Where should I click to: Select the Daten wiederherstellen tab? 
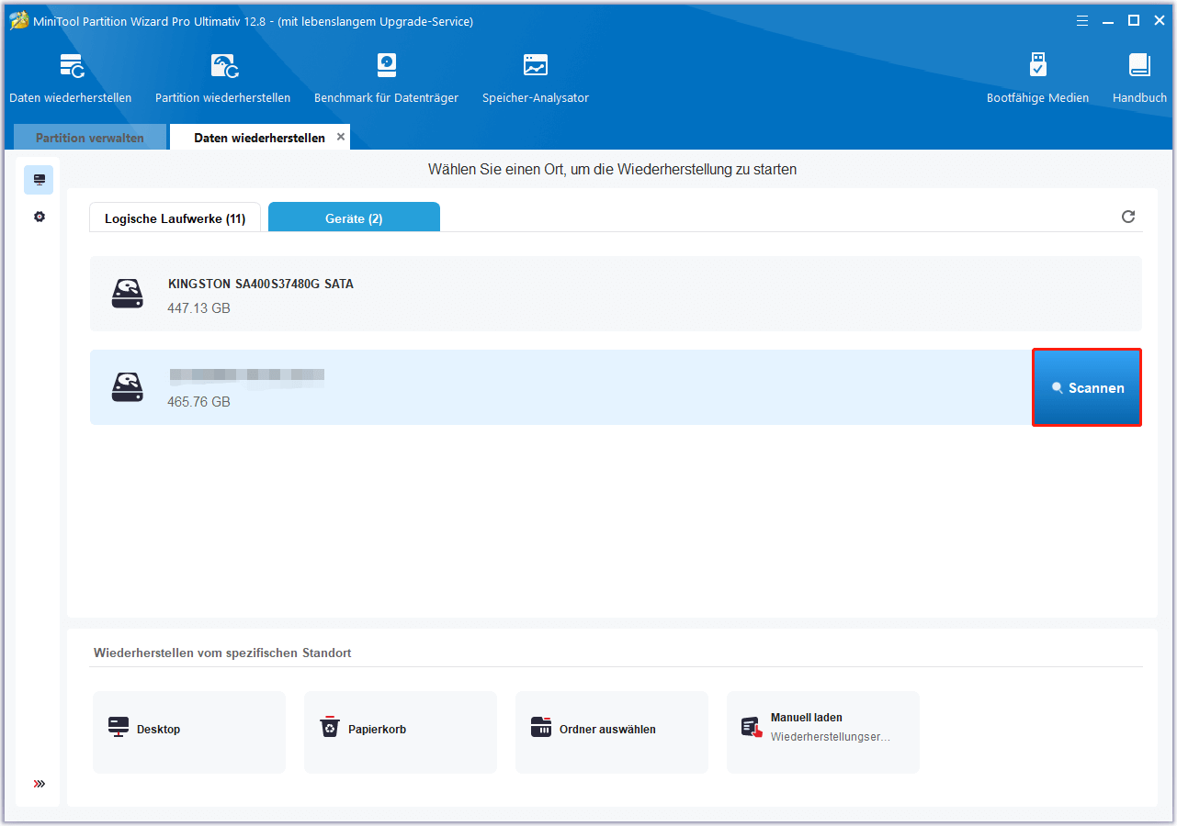point(259,138)
